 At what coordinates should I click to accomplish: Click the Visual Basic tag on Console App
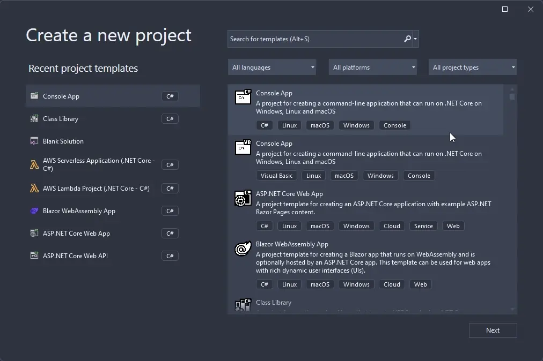[276, 176]
